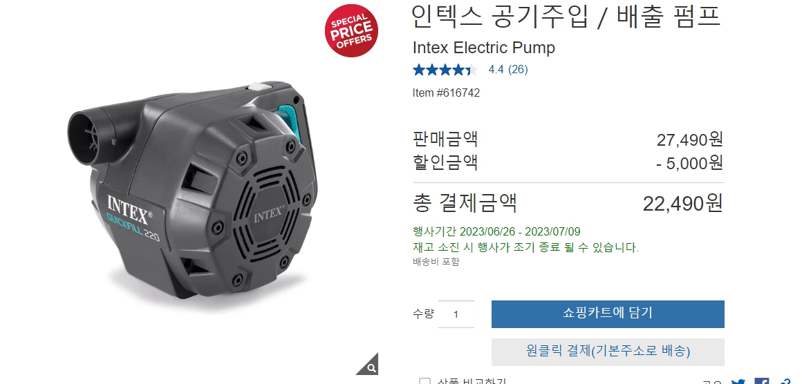Click the total price 22,490원
Image resolution: width=802 pixels, height=384 pixels.
pos(683,203)
